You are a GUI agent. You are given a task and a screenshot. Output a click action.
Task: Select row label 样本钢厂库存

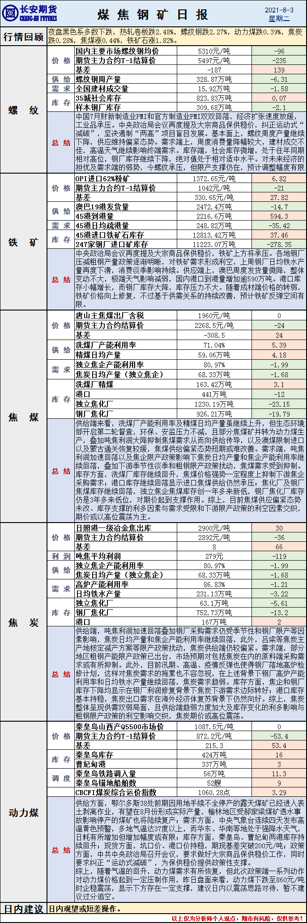click(98, 107)
